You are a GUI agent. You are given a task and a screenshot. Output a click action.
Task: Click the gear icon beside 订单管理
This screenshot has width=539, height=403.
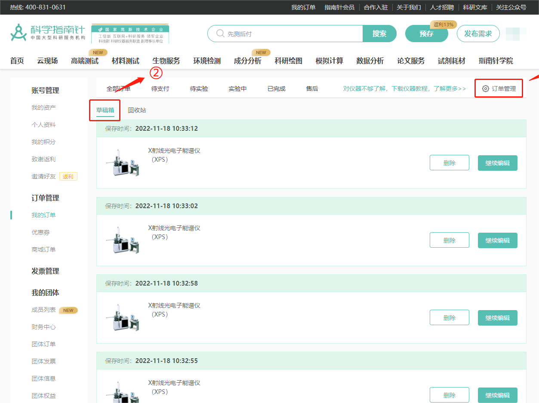pos(486,89)
